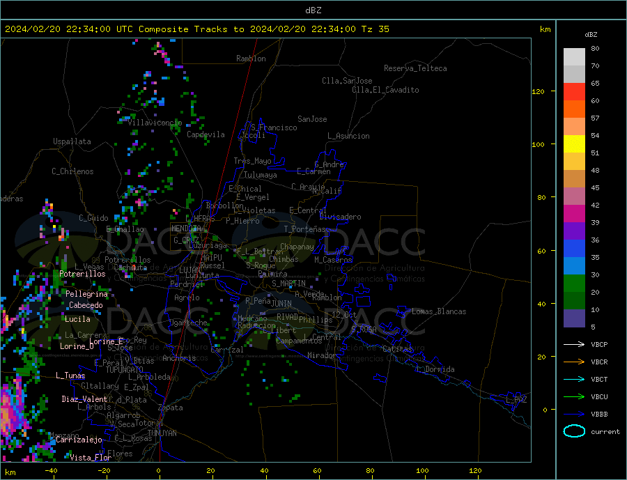
Task: Click the TUPUNGATO map label
Action: [x=124, y=370]
